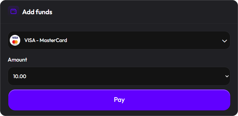Click the wallet icon beside Add funds
The image size is (238, 116).
coord(14,12)
